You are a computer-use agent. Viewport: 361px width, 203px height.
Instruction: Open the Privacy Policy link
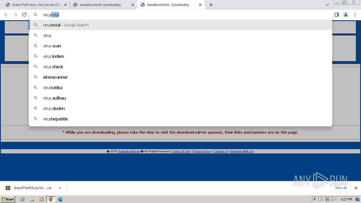pos(202,151)
